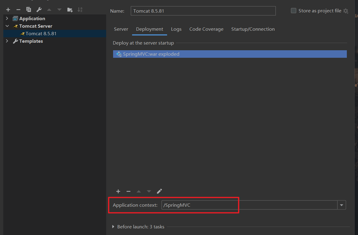This screenshot has height=235, width=358.
Task: Open the edit templates wrench icon
Action: point(39,10)
